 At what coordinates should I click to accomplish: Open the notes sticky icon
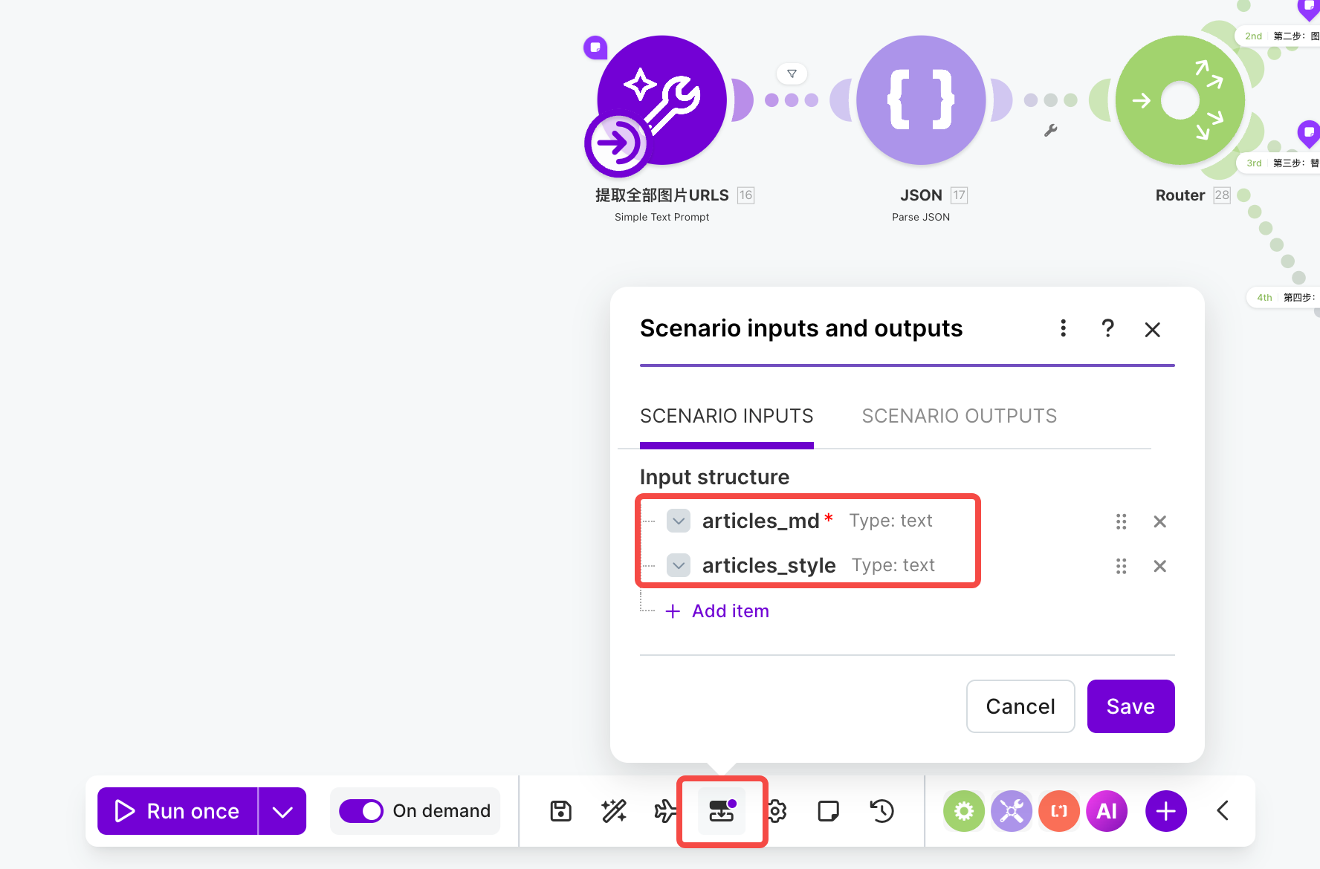click(x=828, y=811)
